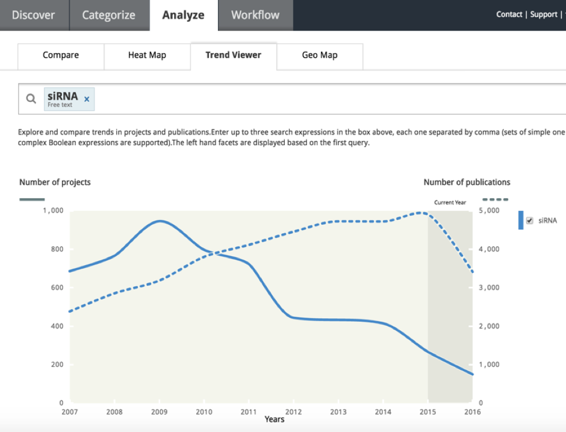This screenshot has width=566, height=432.
Task: Click inside the search expression box
Action: [325, 99]
